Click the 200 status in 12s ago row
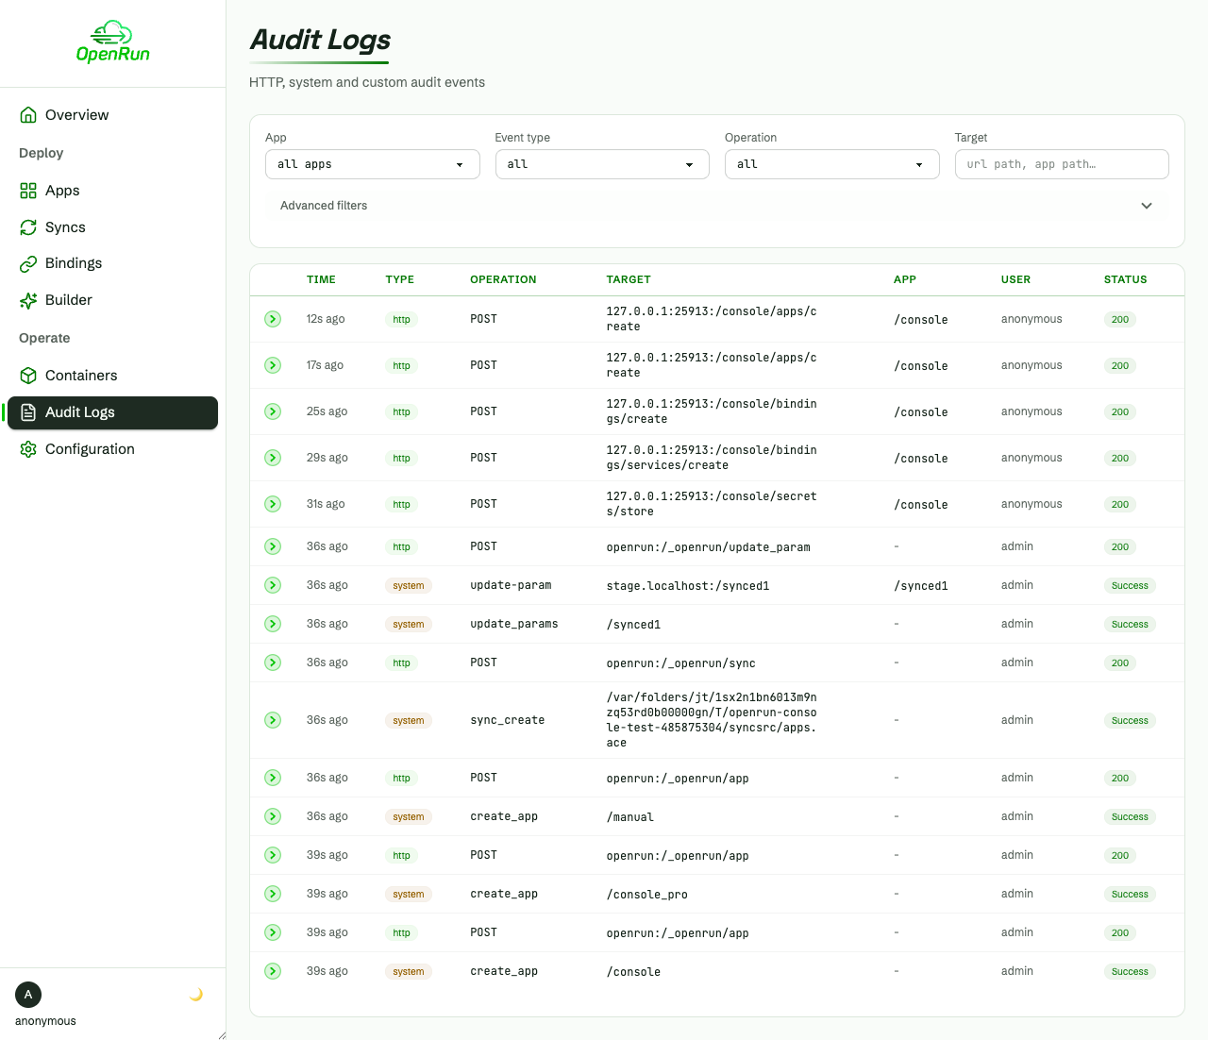1208x1040 pixels. point(1120,319)
